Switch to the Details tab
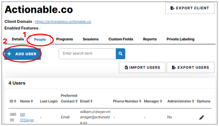219x126 pixels. (x=18, y=39)
